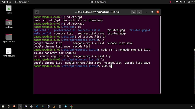Click the 'sudo rm -i mongodb-org-4.4.list' command
This screenshot has height=109, width=195.
tap(125, 50)
